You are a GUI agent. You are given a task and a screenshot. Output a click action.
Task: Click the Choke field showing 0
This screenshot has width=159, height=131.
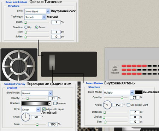pos(135,117)
